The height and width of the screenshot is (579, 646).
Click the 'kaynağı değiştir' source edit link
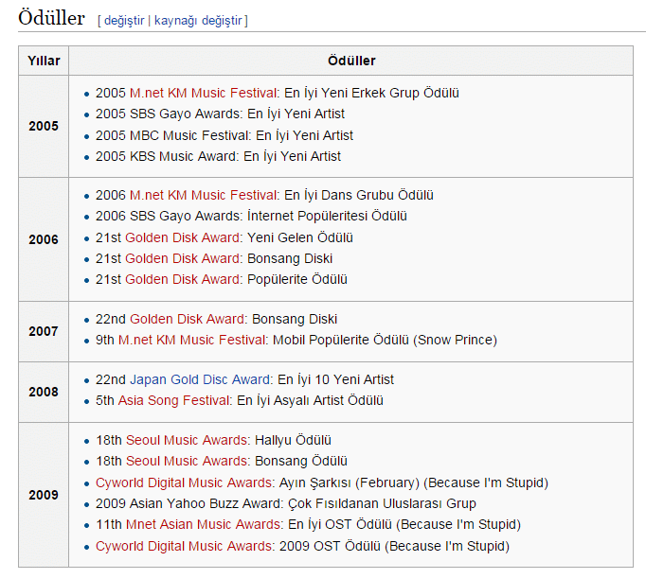pos(199,20)
